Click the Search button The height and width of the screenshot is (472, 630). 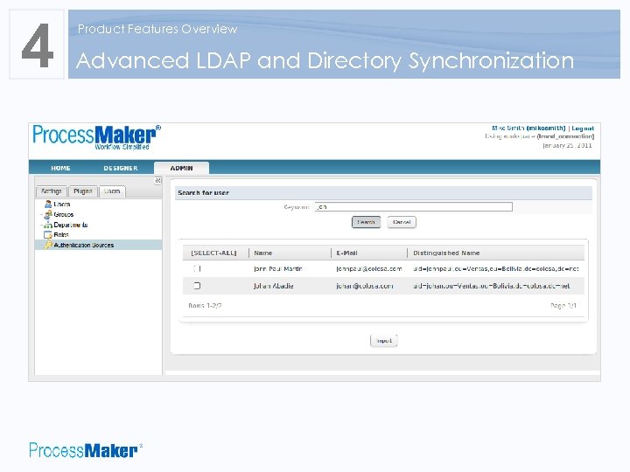tap(366, 222)
